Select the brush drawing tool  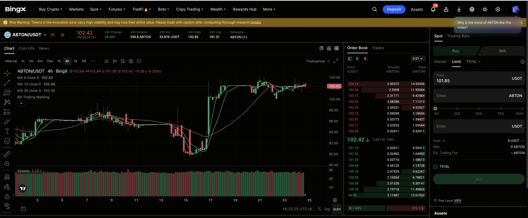7,122
